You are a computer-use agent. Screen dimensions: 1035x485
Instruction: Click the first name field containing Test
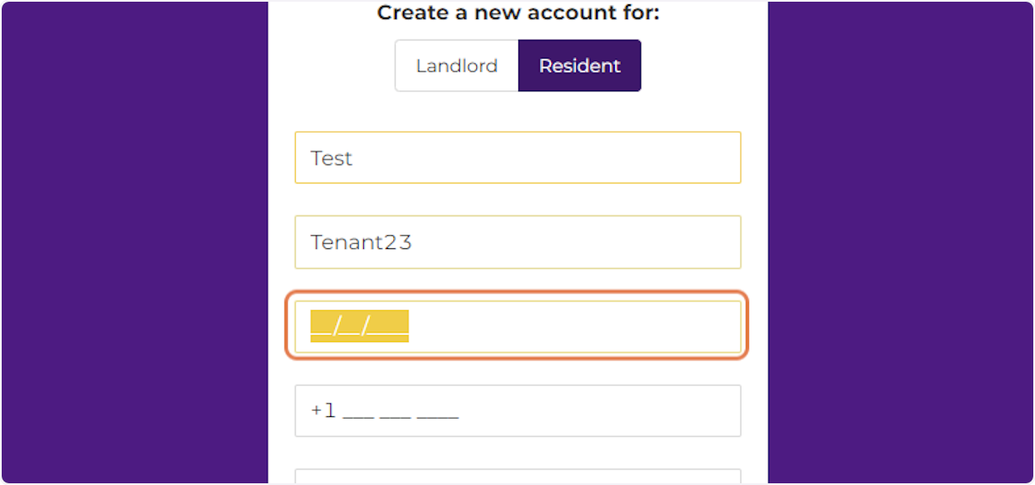[x=517, y=158]
